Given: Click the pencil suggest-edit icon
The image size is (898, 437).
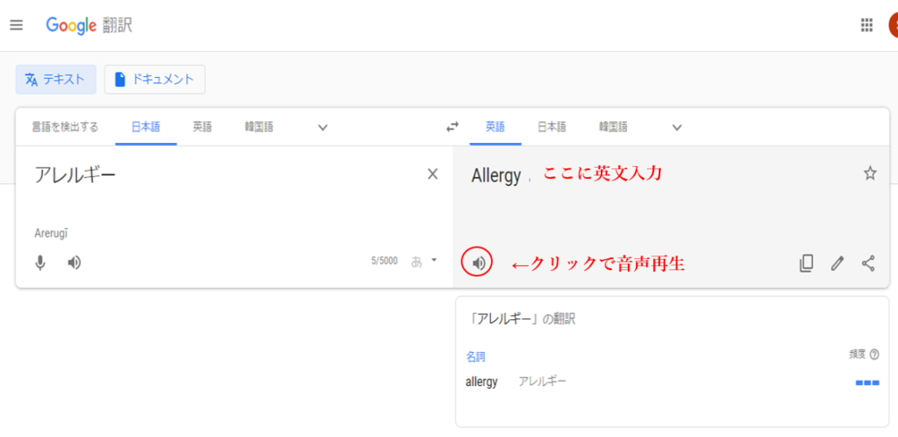Looking at the screenshot, I should point(837,262).
